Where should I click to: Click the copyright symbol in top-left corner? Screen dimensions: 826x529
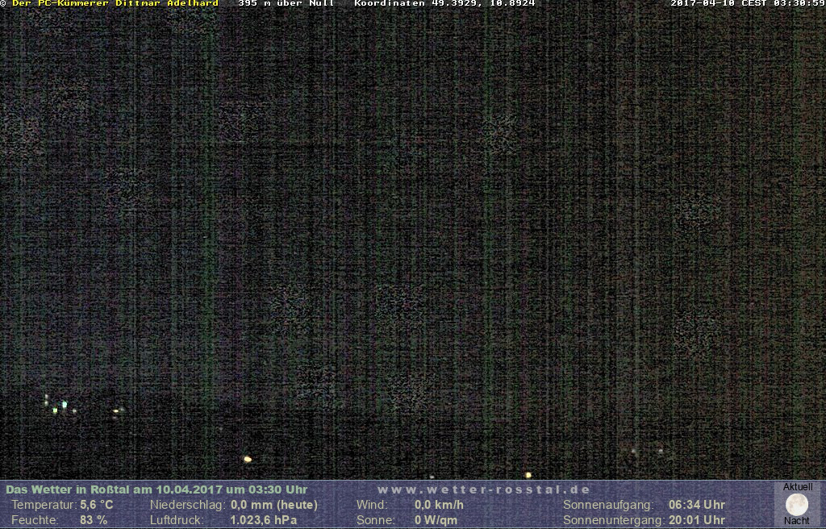click(4, 3)
